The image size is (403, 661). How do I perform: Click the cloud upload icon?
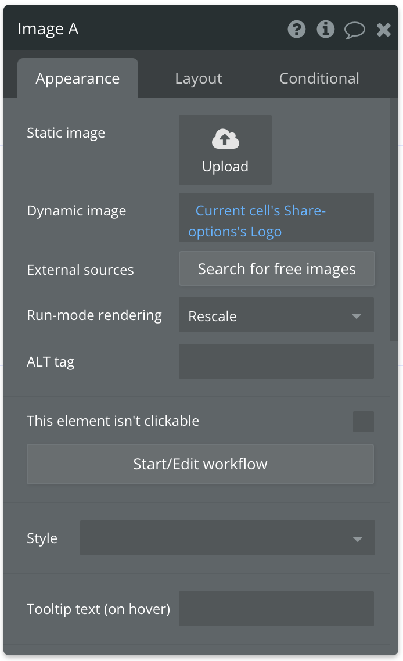pyautogui.click(x=225, y=139)
